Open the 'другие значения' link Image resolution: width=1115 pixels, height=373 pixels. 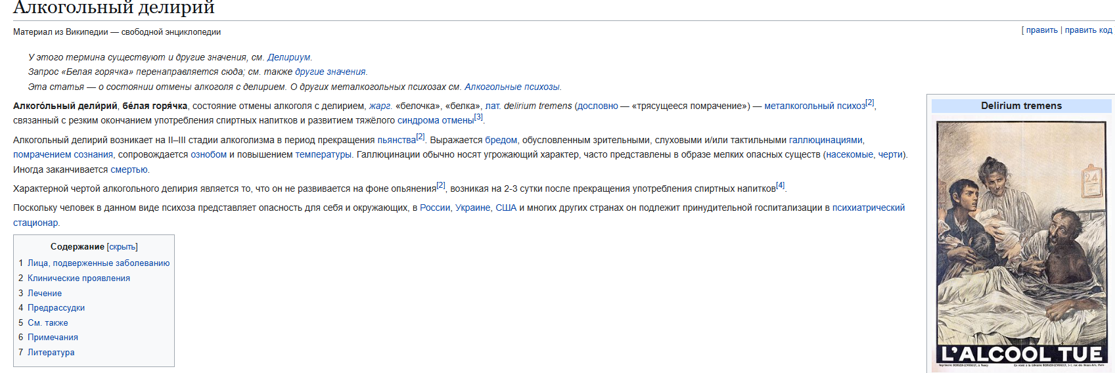pos(330,72)
